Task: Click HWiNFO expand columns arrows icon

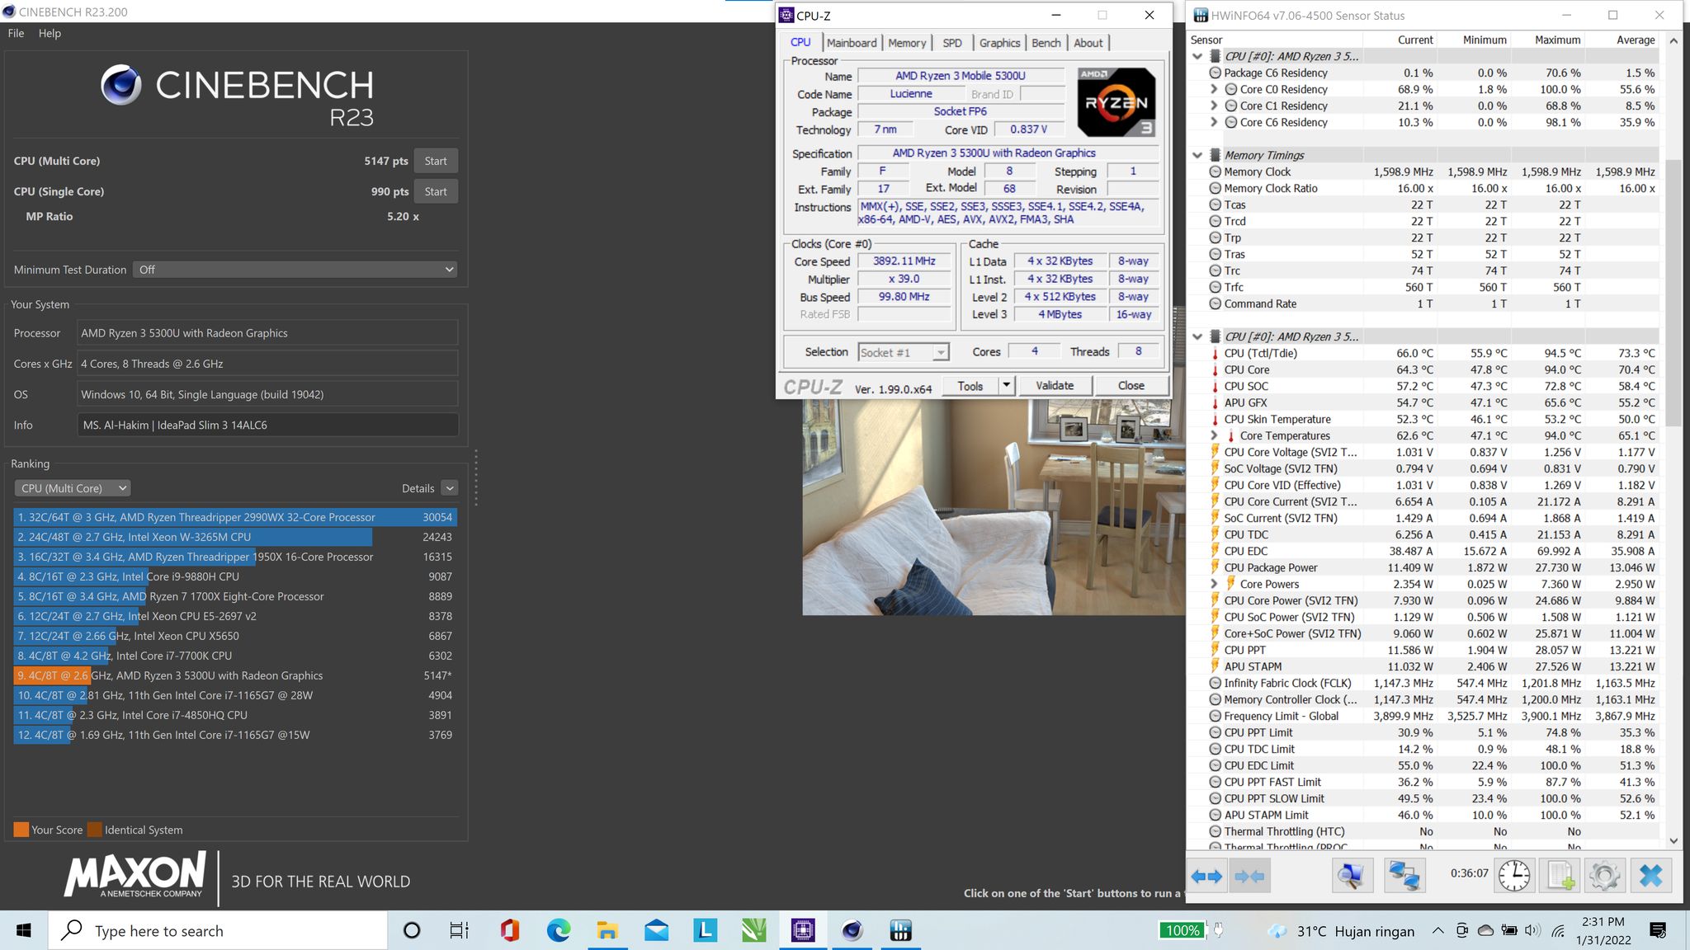Action: pyautogui.click(x=1207, y=876)
